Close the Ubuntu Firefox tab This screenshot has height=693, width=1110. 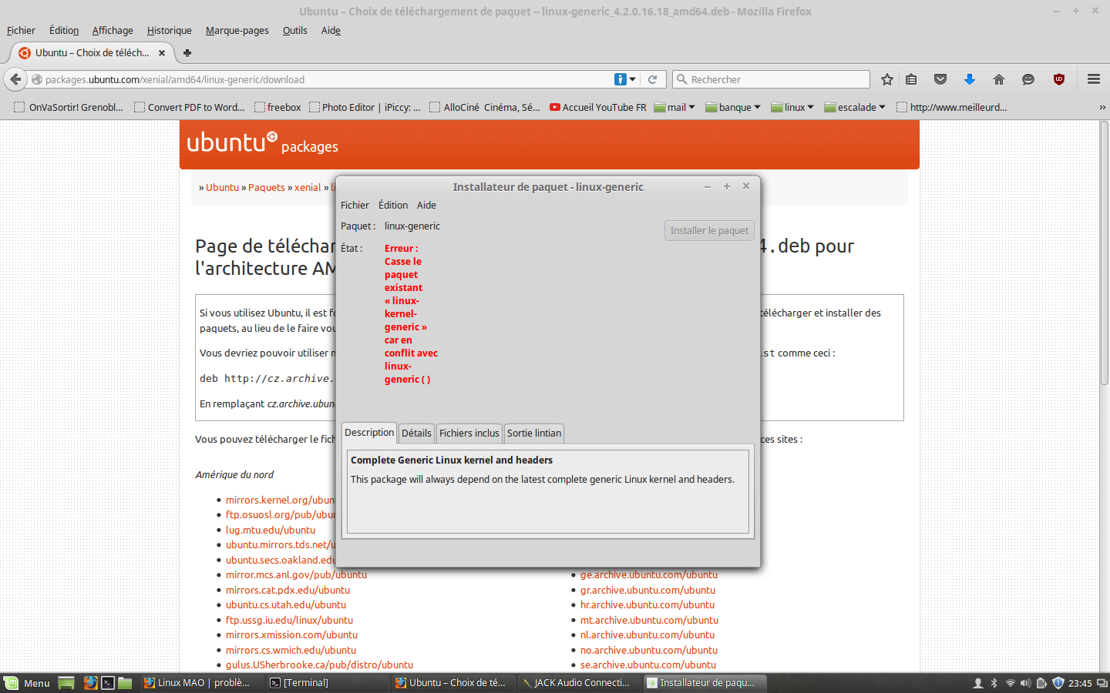point(162,53)
